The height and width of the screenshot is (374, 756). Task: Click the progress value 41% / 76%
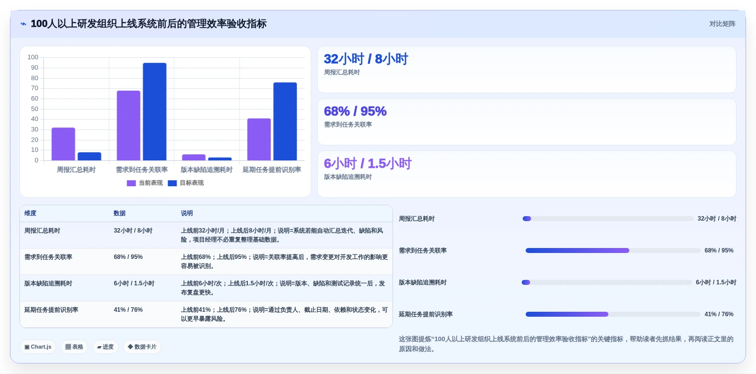(719, 314)
